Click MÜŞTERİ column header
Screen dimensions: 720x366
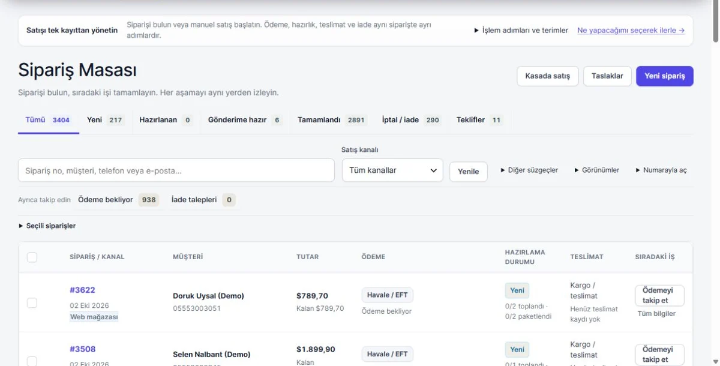(x=188, y=257)
